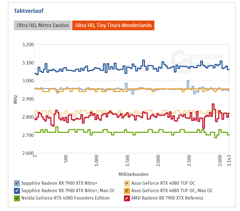
Task: Click the light blue spike near 2.500 ms
Action: [x=188, y=81]
